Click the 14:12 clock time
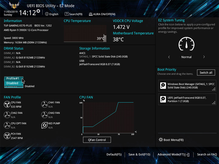The height and width of the screenshot is (164, 219). tap(27, 13)
